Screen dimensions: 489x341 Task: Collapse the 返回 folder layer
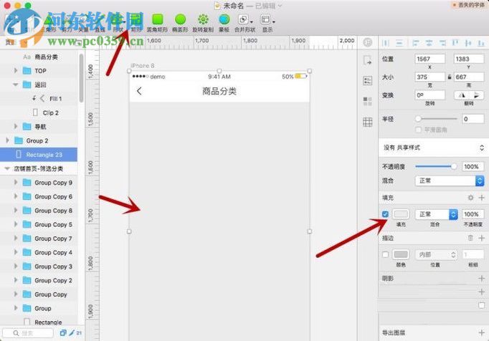[x=16, y=85]
